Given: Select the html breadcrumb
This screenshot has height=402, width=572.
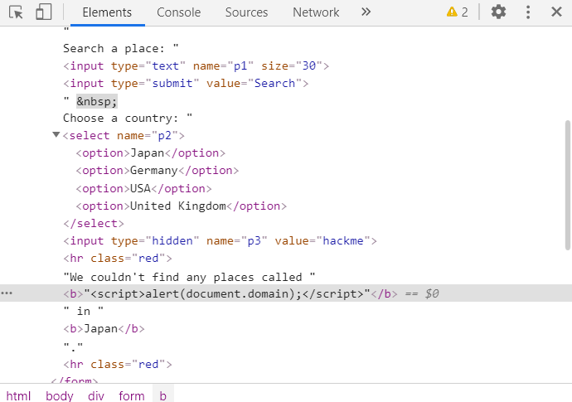Looking at the screenshot, I should tap(18, 396).
